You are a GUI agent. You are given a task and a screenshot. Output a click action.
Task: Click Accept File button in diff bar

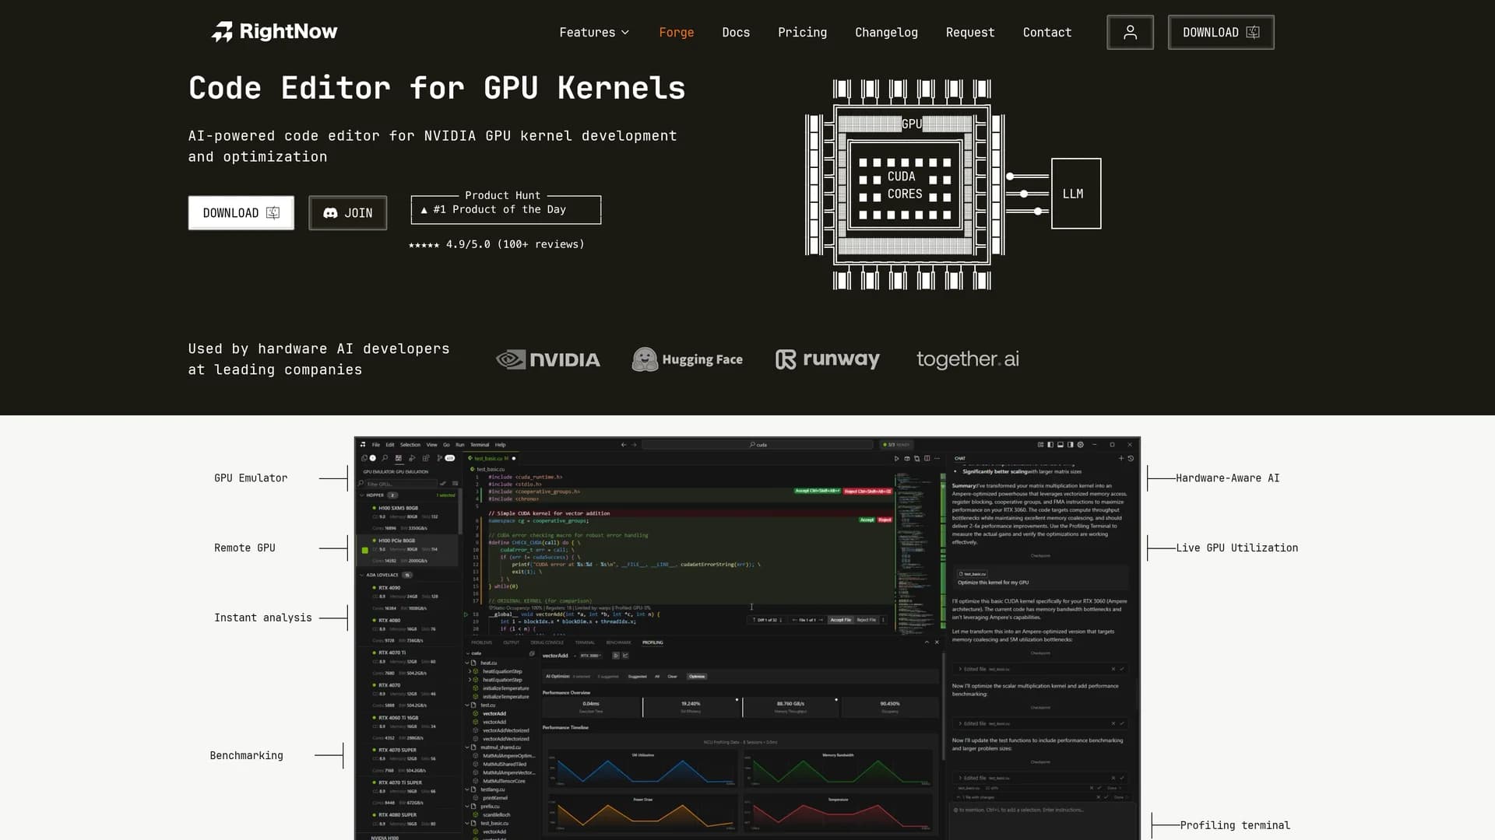[841, 620]
